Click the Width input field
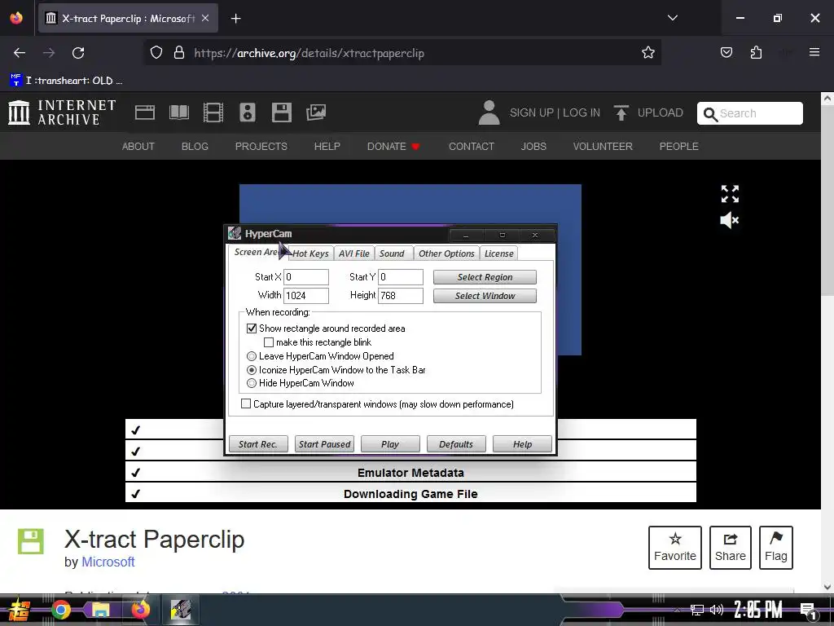The width and height of the screenshot is (834, 626). tap(306, 295)
